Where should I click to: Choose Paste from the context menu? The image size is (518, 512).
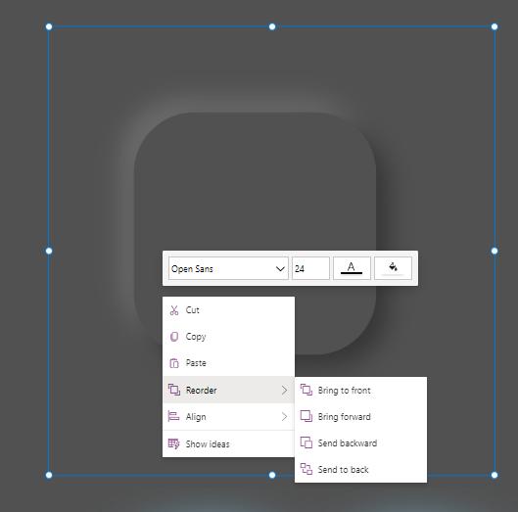(228, 363)
